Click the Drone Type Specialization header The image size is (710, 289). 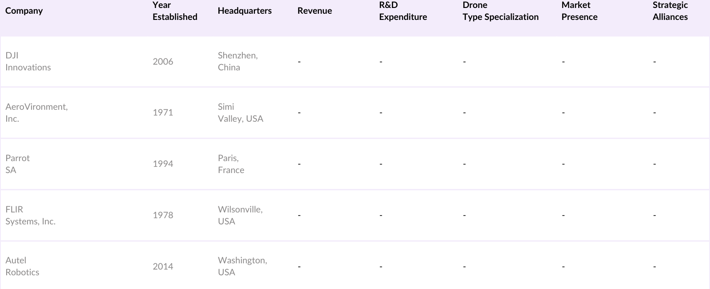point(501,11)
